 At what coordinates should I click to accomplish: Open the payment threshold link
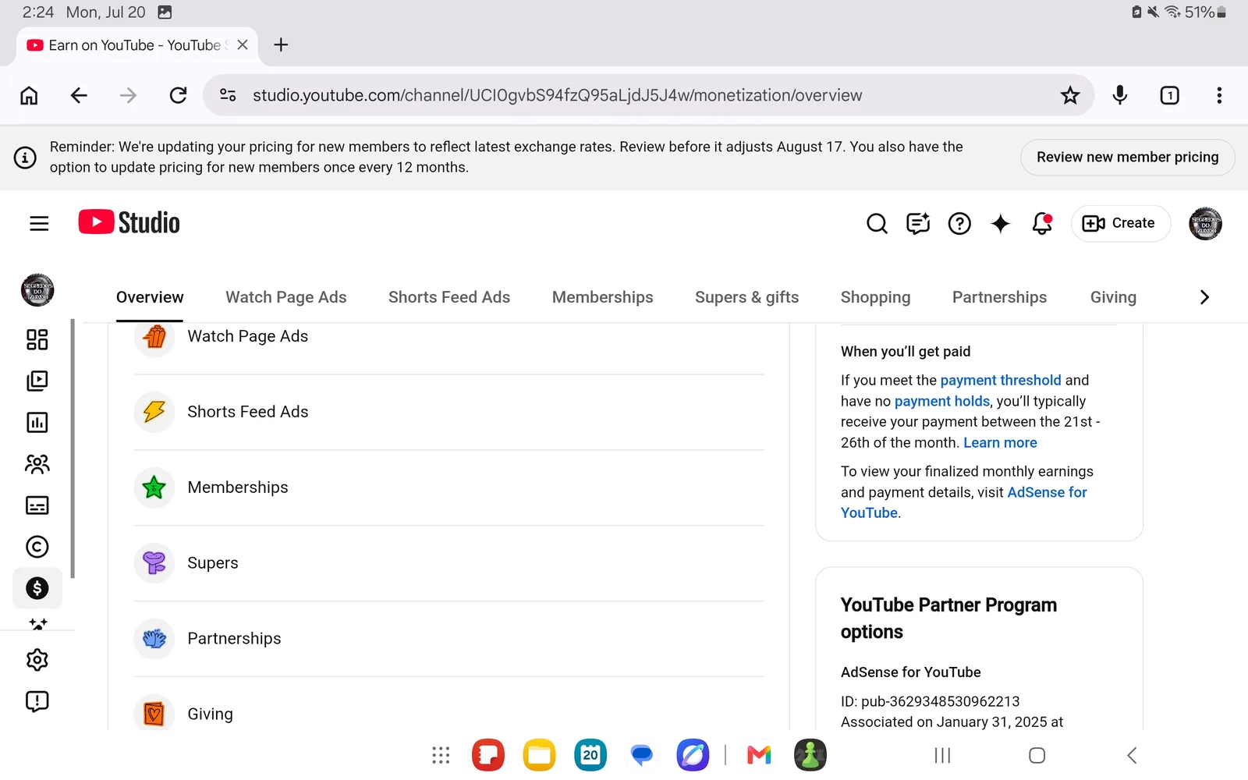click(1001, 380)
